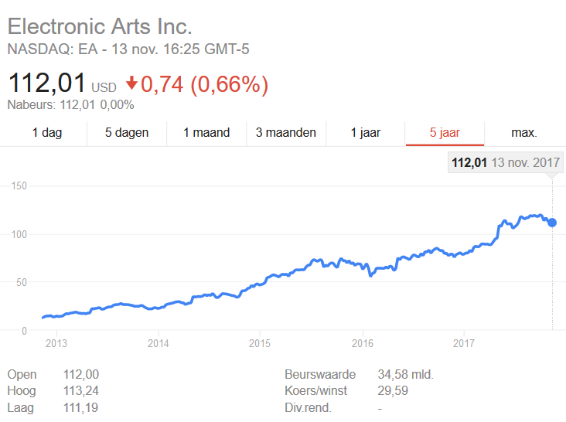Select the active 5 jaar tab
Screen dimensions: 566x422
click(x=445, y=132)
